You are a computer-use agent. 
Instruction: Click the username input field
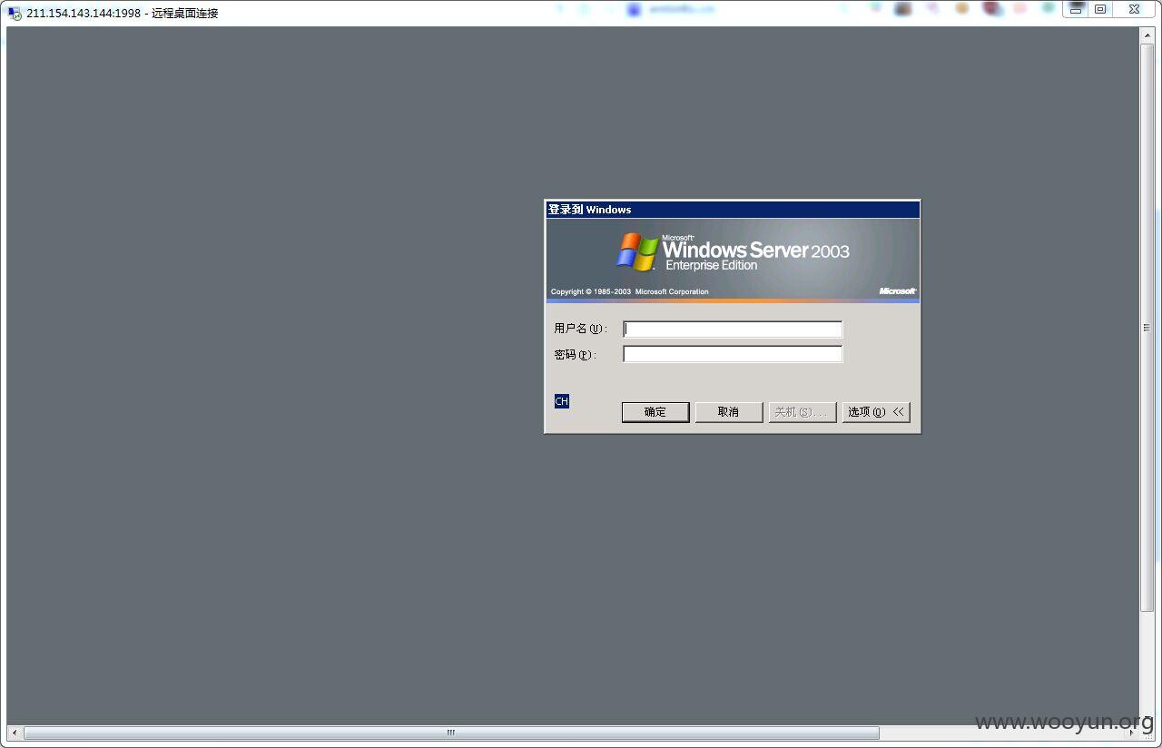coord(733,330)
